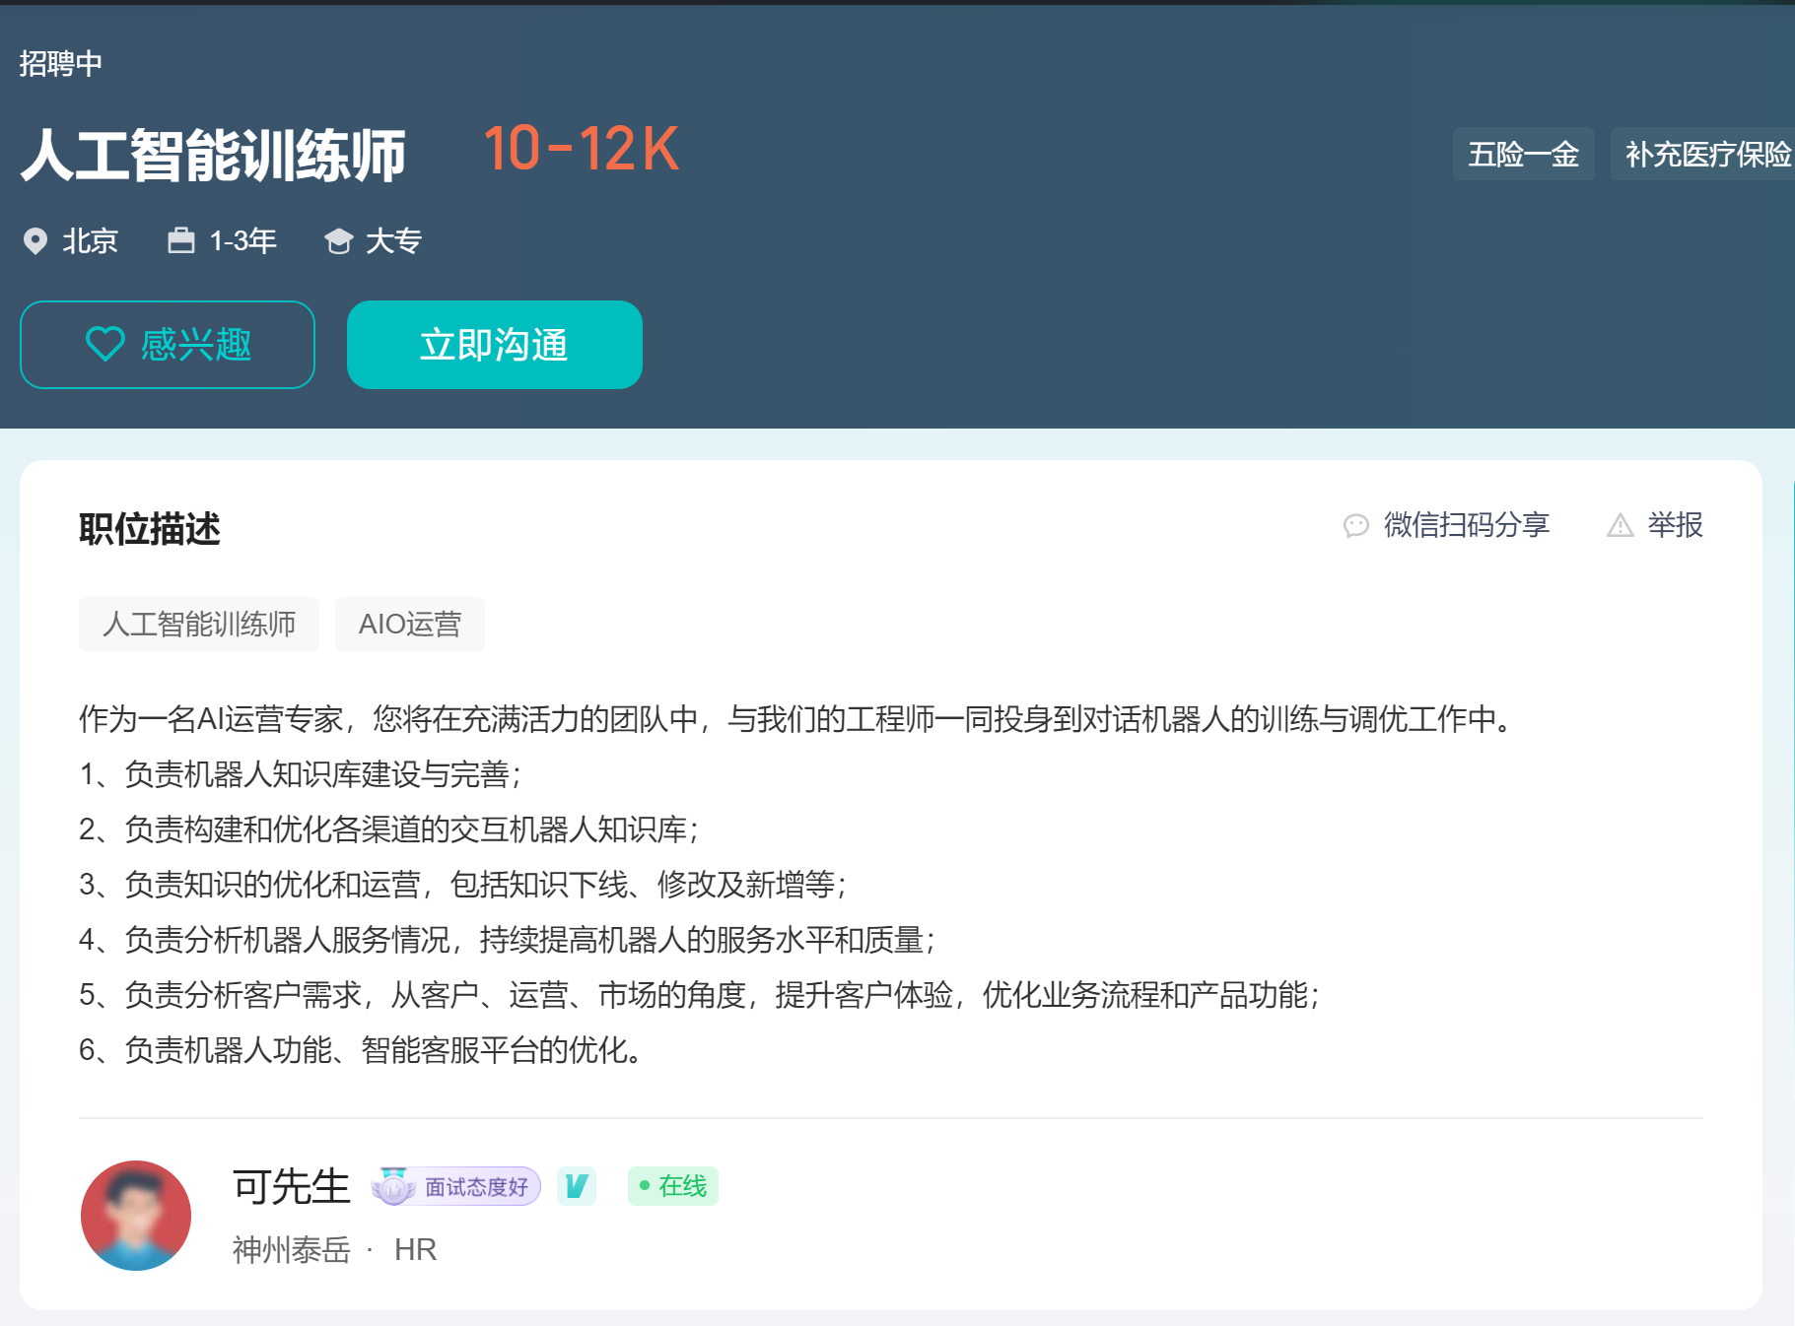Click the company name 神州泰岳

[x=290, y=1249]
